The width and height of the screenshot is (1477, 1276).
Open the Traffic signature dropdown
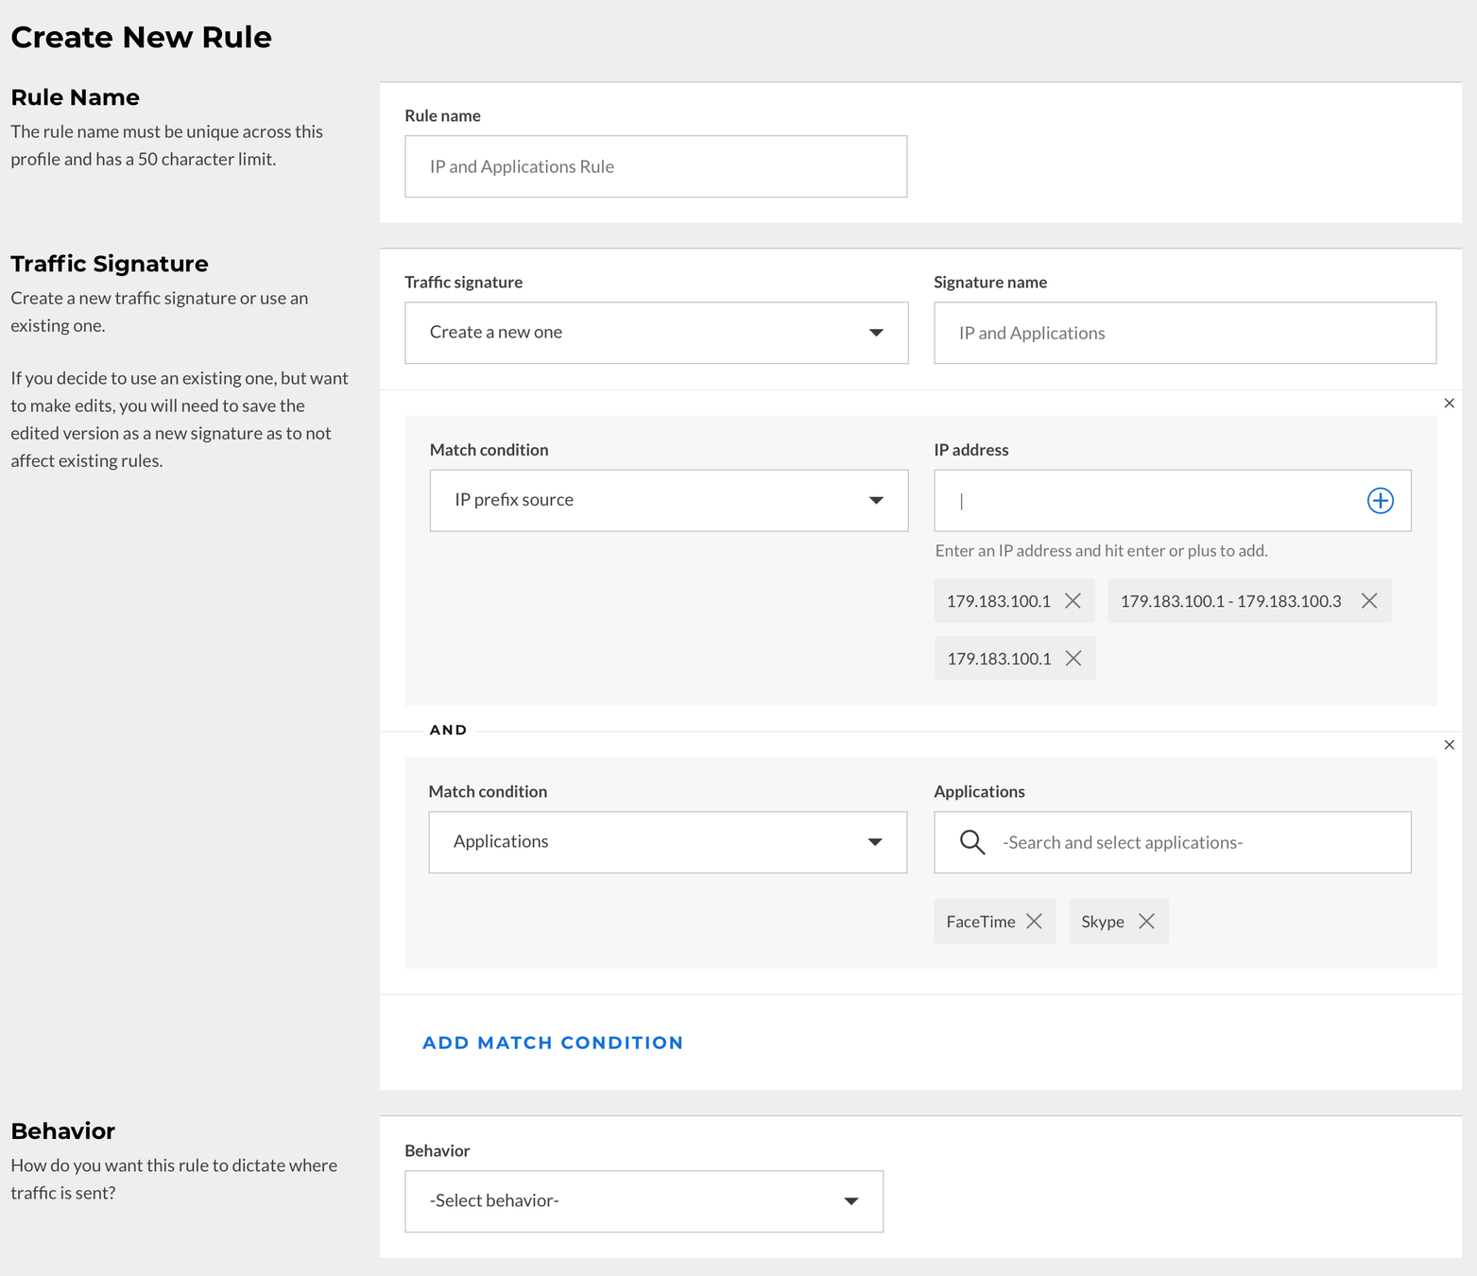tap(656, 333)
